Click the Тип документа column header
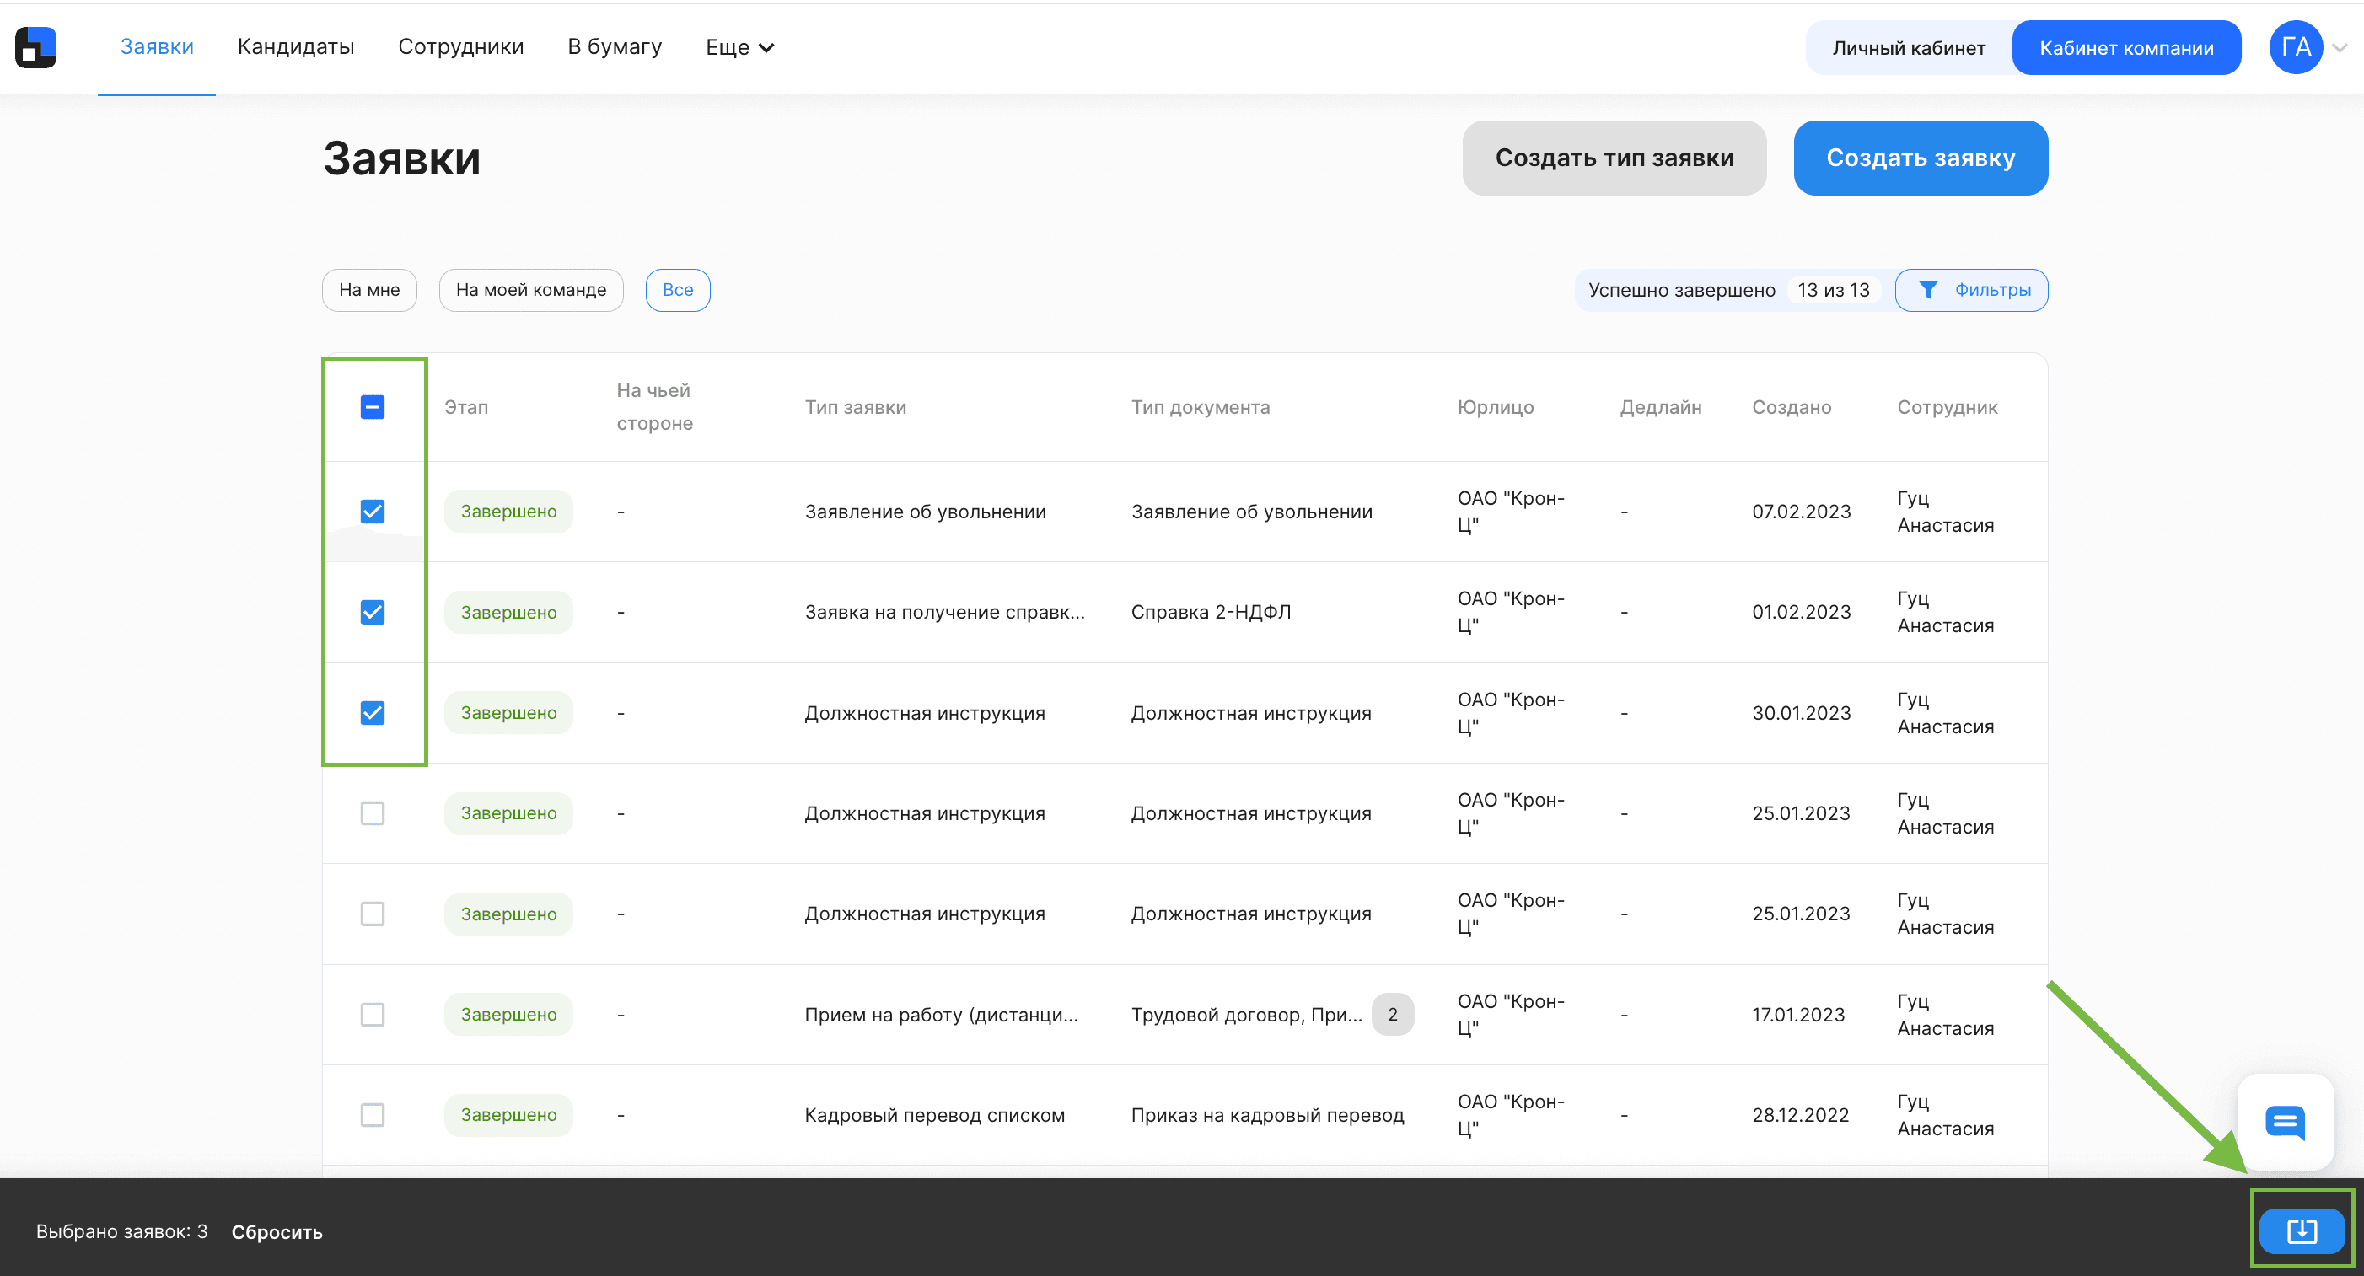The width and height of the screenshot is (2364, 1276). pos(1201,407)
